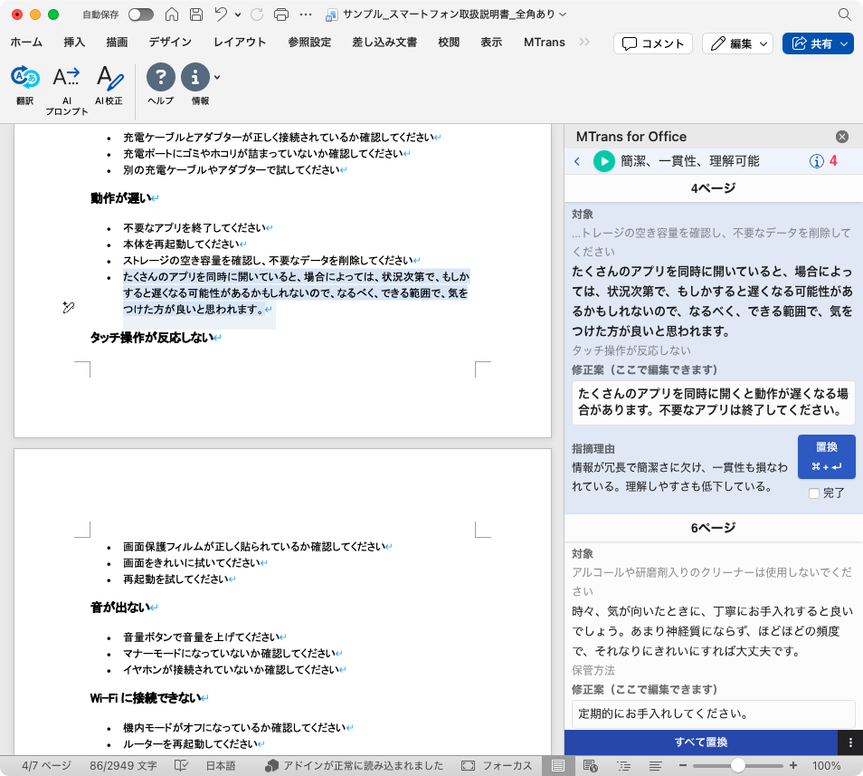Image resolution: width=863 pixels, height=776 pixels.
Task: Open the コメント panel
Action: 652,43
